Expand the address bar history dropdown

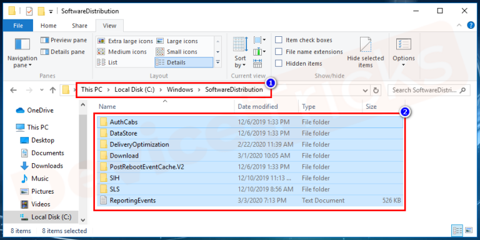click(x=365, y=90)
